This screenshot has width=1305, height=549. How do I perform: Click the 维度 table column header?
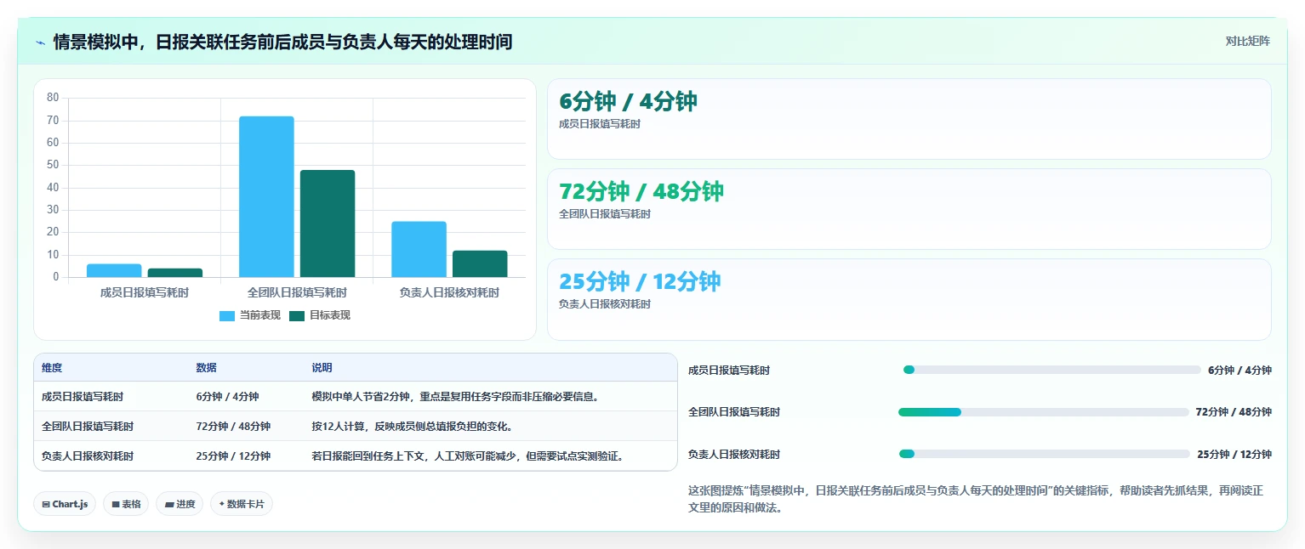[x=52, y=368]
